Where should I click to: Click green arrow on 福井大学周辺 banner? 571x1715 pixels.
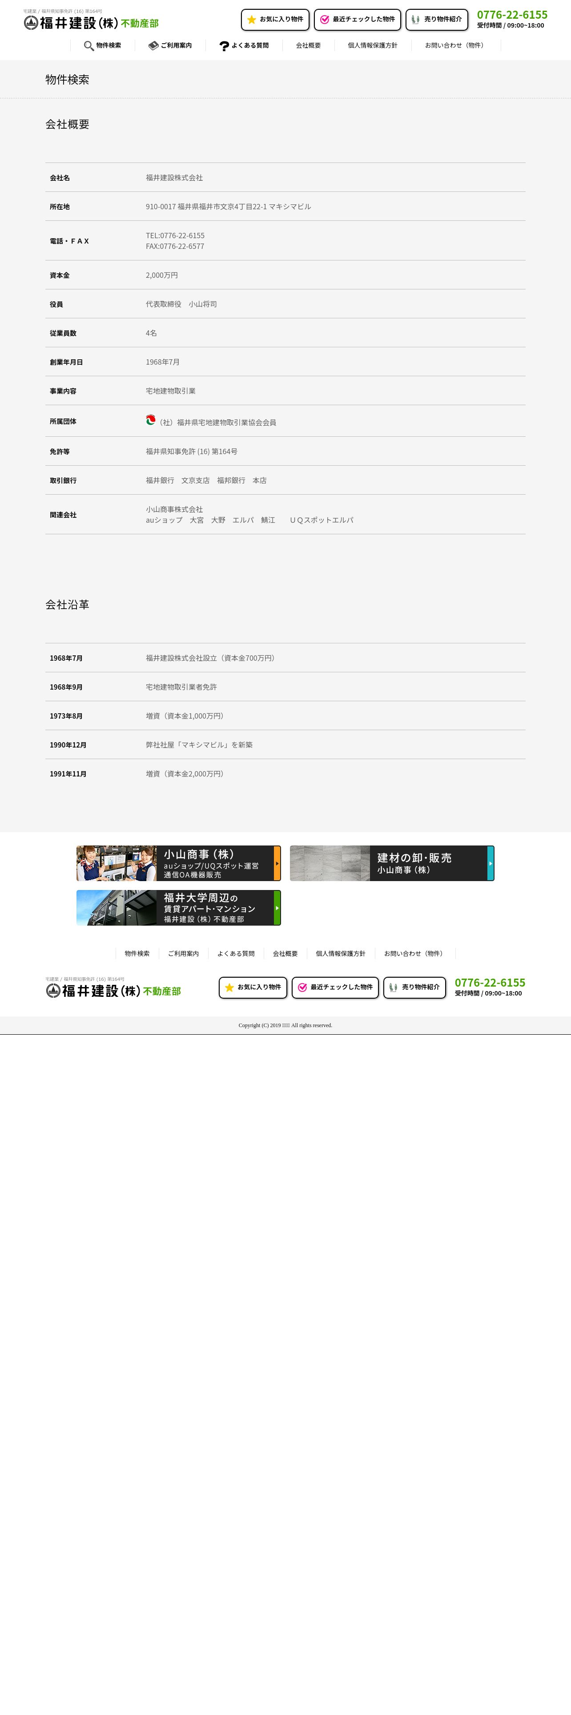pos(277,907)
